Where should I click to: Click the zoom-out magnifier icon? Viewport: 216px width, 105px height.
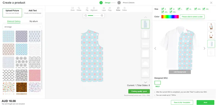click(86, 16)
